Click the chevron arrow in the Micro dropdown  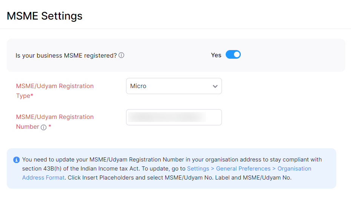pos(215,86)
